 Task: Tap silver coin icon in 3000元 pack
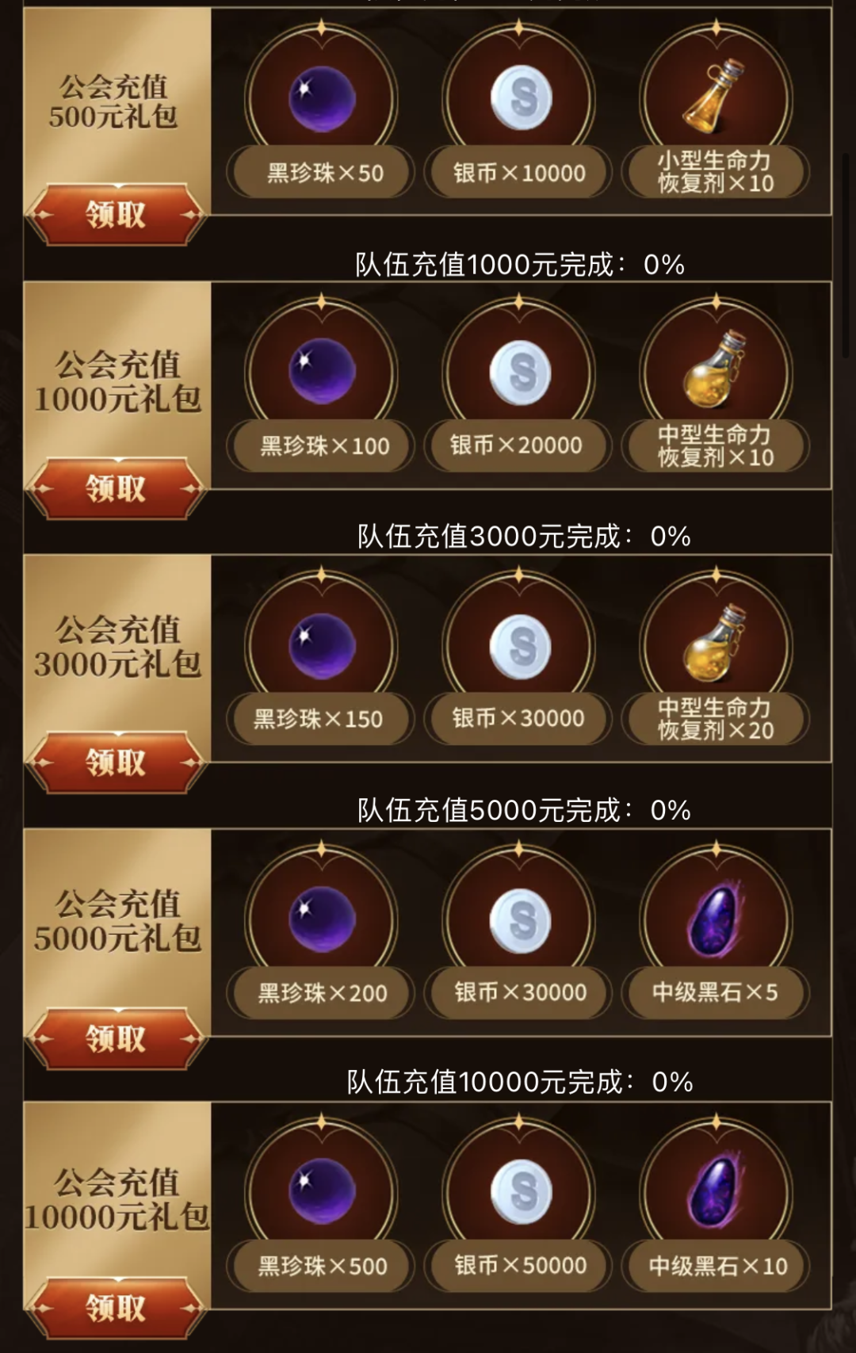pyautogui.click(x=519, y=645)
